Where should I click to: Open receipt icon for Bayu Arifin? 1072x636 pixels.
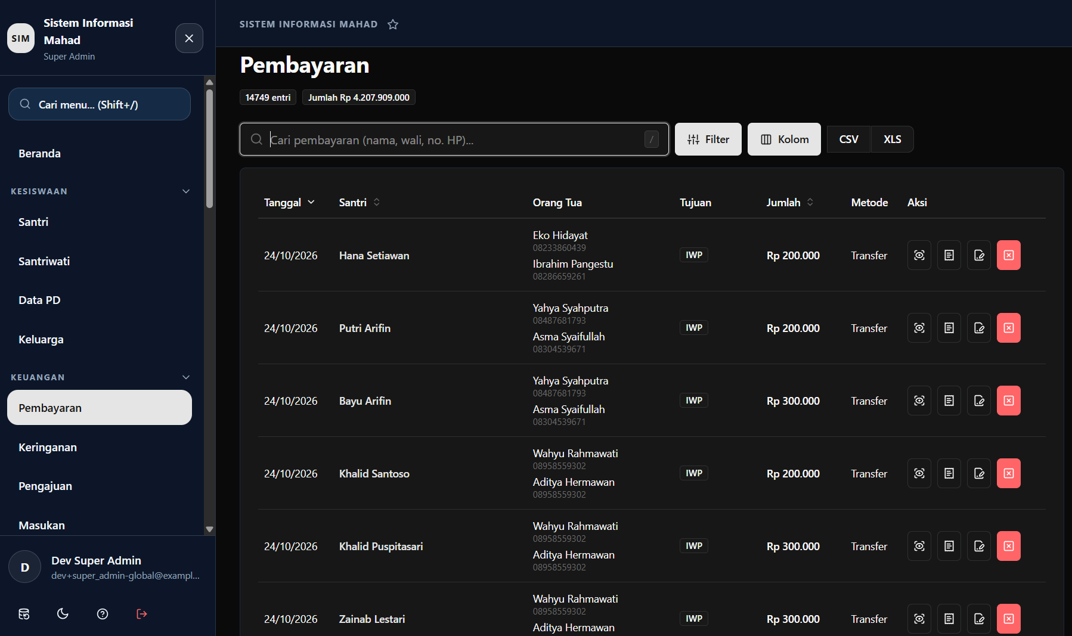coord(949,401)
